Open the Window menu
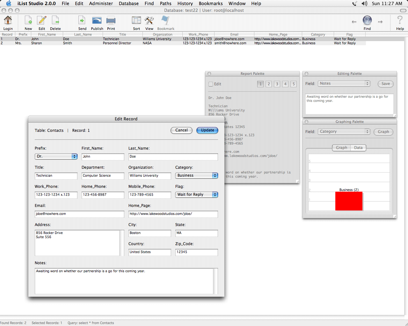408x326 pixels. pos(237,4)
